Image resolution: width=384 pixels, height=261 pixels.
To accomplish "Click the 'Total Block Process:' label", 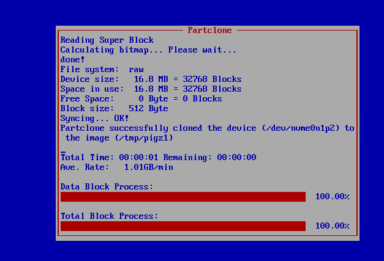I will [x=109, y=216].
